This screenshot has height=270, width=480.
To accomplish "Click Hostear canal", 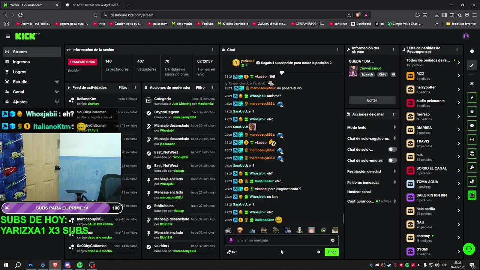I will [x=359, y=192].
